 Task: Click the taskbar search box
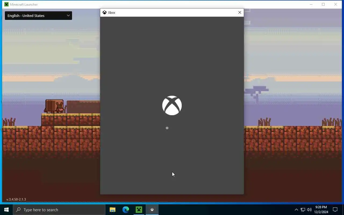(x=59, y=210)
